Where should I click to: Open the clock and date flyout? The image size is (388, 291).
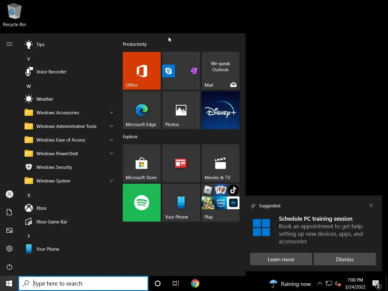[x=355, y=283]
